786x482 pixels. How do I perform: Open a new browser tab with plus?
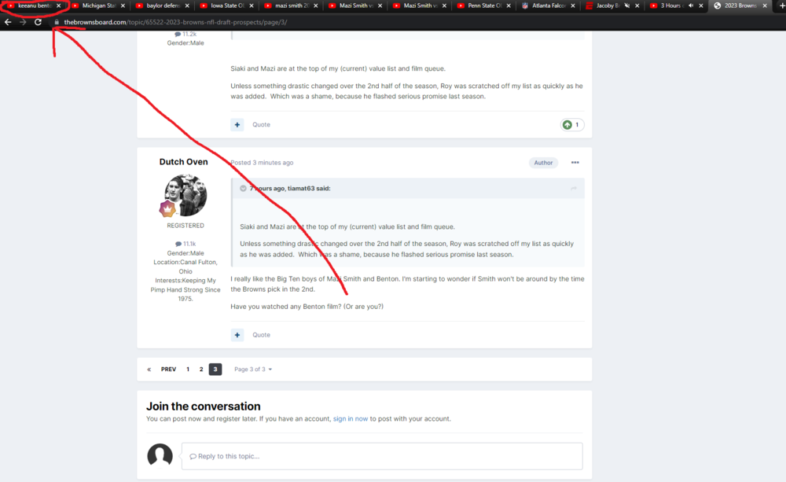781,6
